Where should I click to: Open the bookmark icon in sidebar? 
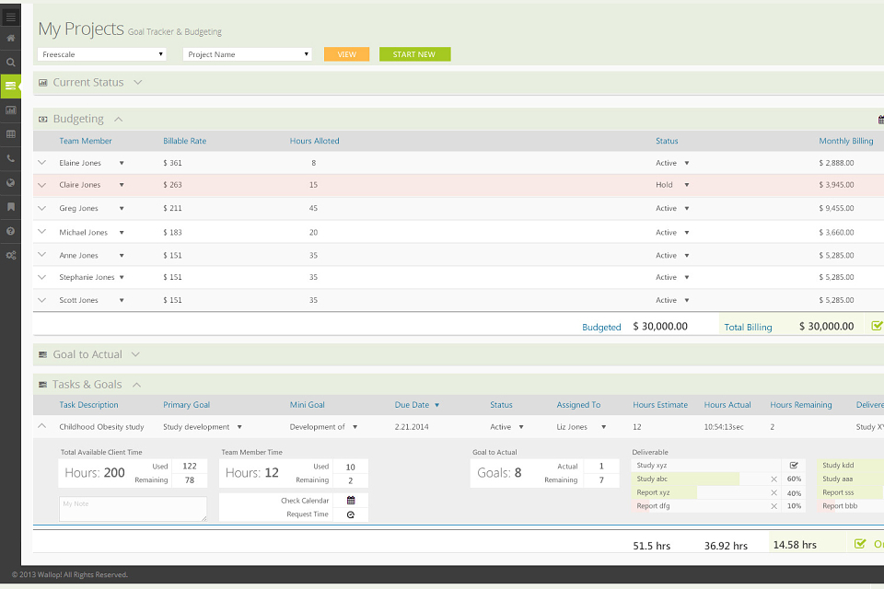click(10, 207)
